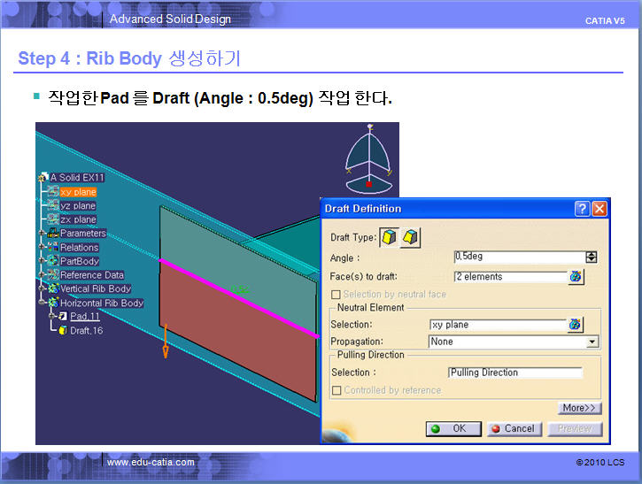The height and width of the screenshot is (484, 642).
Task: Click the Neutral Element selection list icon
Action: (576, 325)
